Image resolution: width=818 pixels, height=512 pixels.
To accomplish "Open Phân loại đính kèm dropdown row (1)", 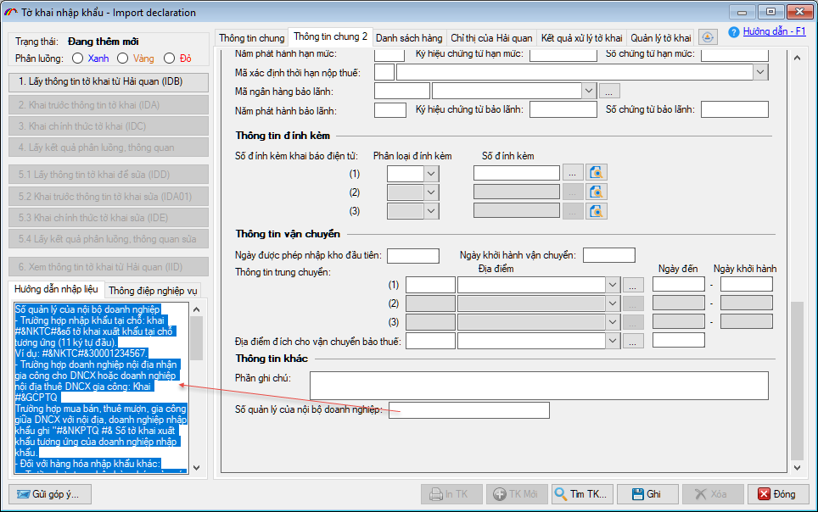I will 431,173.
